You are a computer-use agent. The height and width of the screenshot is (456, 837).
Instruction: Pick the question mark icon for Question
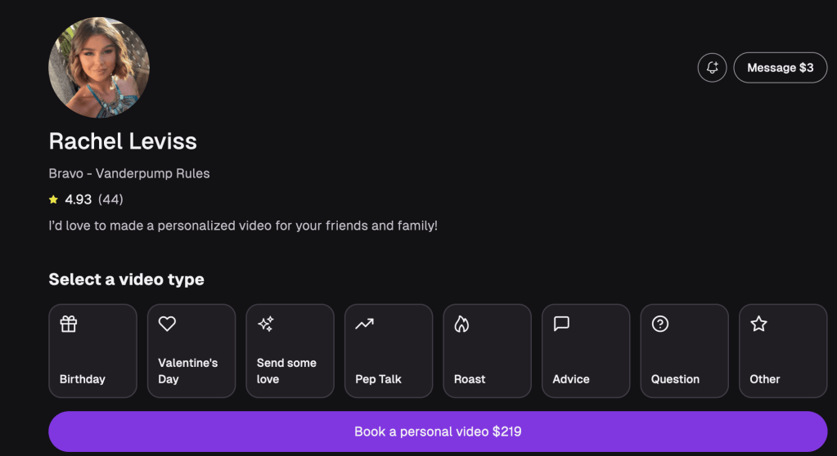660,324
